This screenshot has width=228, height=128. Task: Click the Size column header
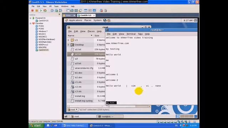(x=99, y=36)
